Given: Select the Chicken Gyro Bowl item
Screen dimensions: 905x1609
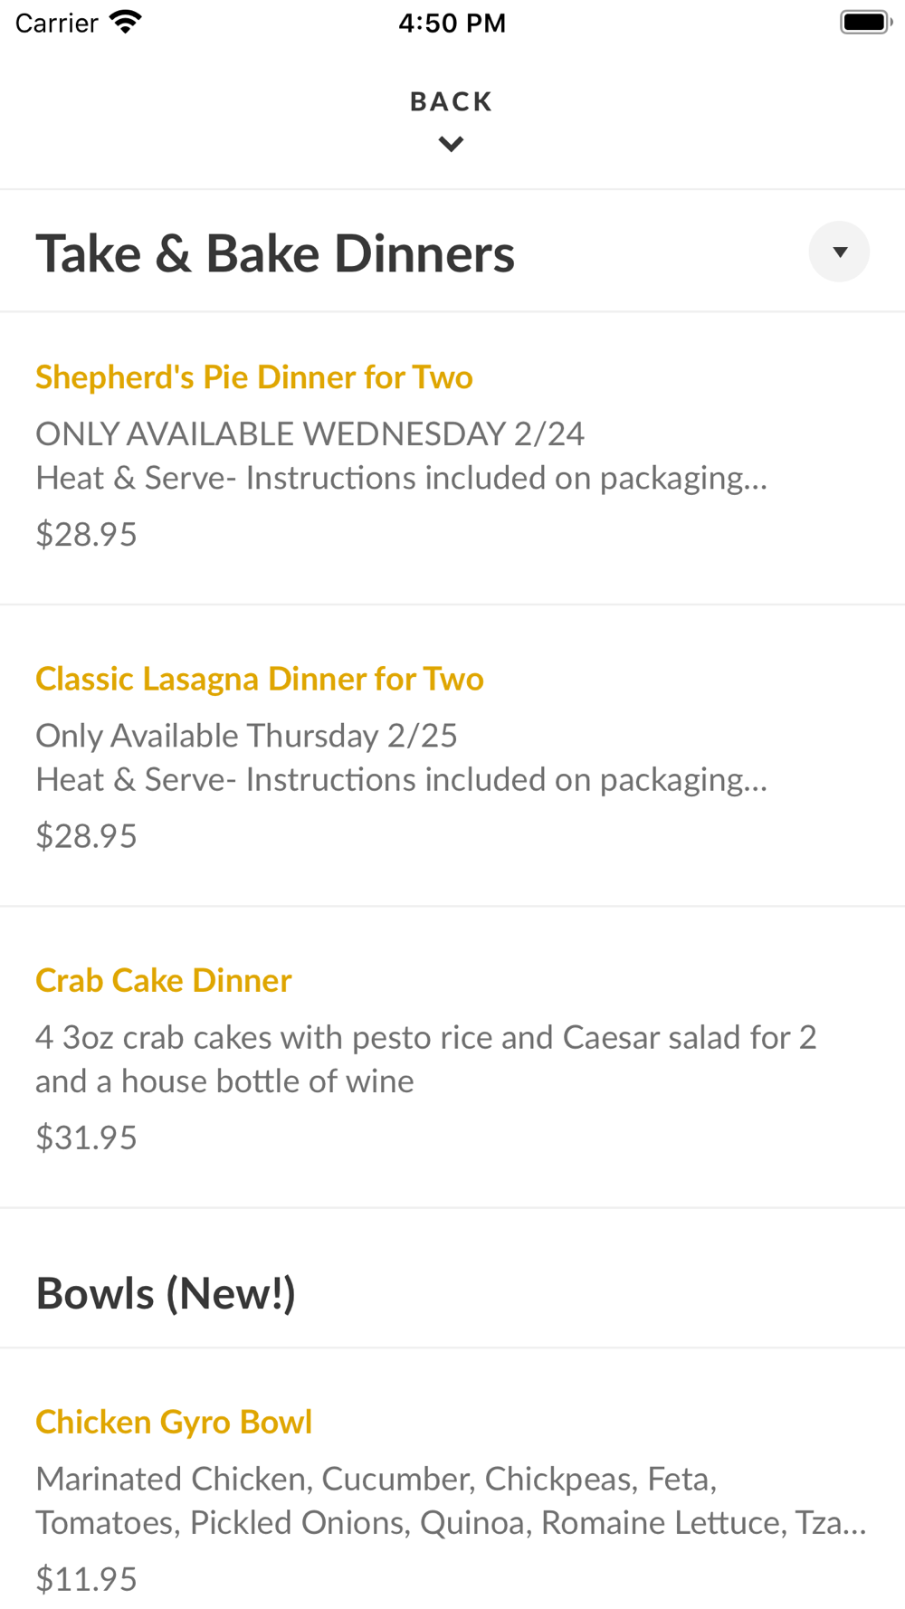Looking at the screenshot, I should 174,1422.
